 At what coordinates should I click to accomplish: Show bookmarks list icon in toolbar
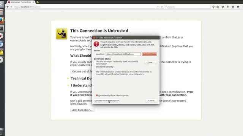click(218, 7)
